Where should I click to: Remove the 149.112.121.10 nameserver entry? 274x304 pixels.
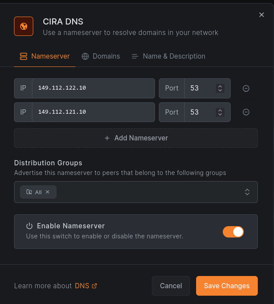(246, 112)
